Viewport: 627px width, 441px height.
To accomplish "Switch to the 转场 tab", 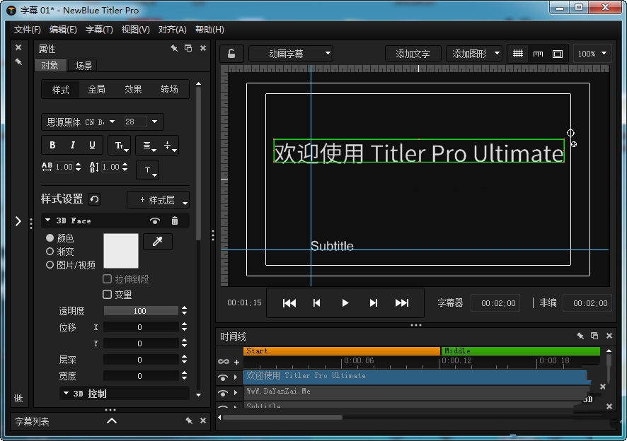I will pyautogui.click(x=170, y=89).
